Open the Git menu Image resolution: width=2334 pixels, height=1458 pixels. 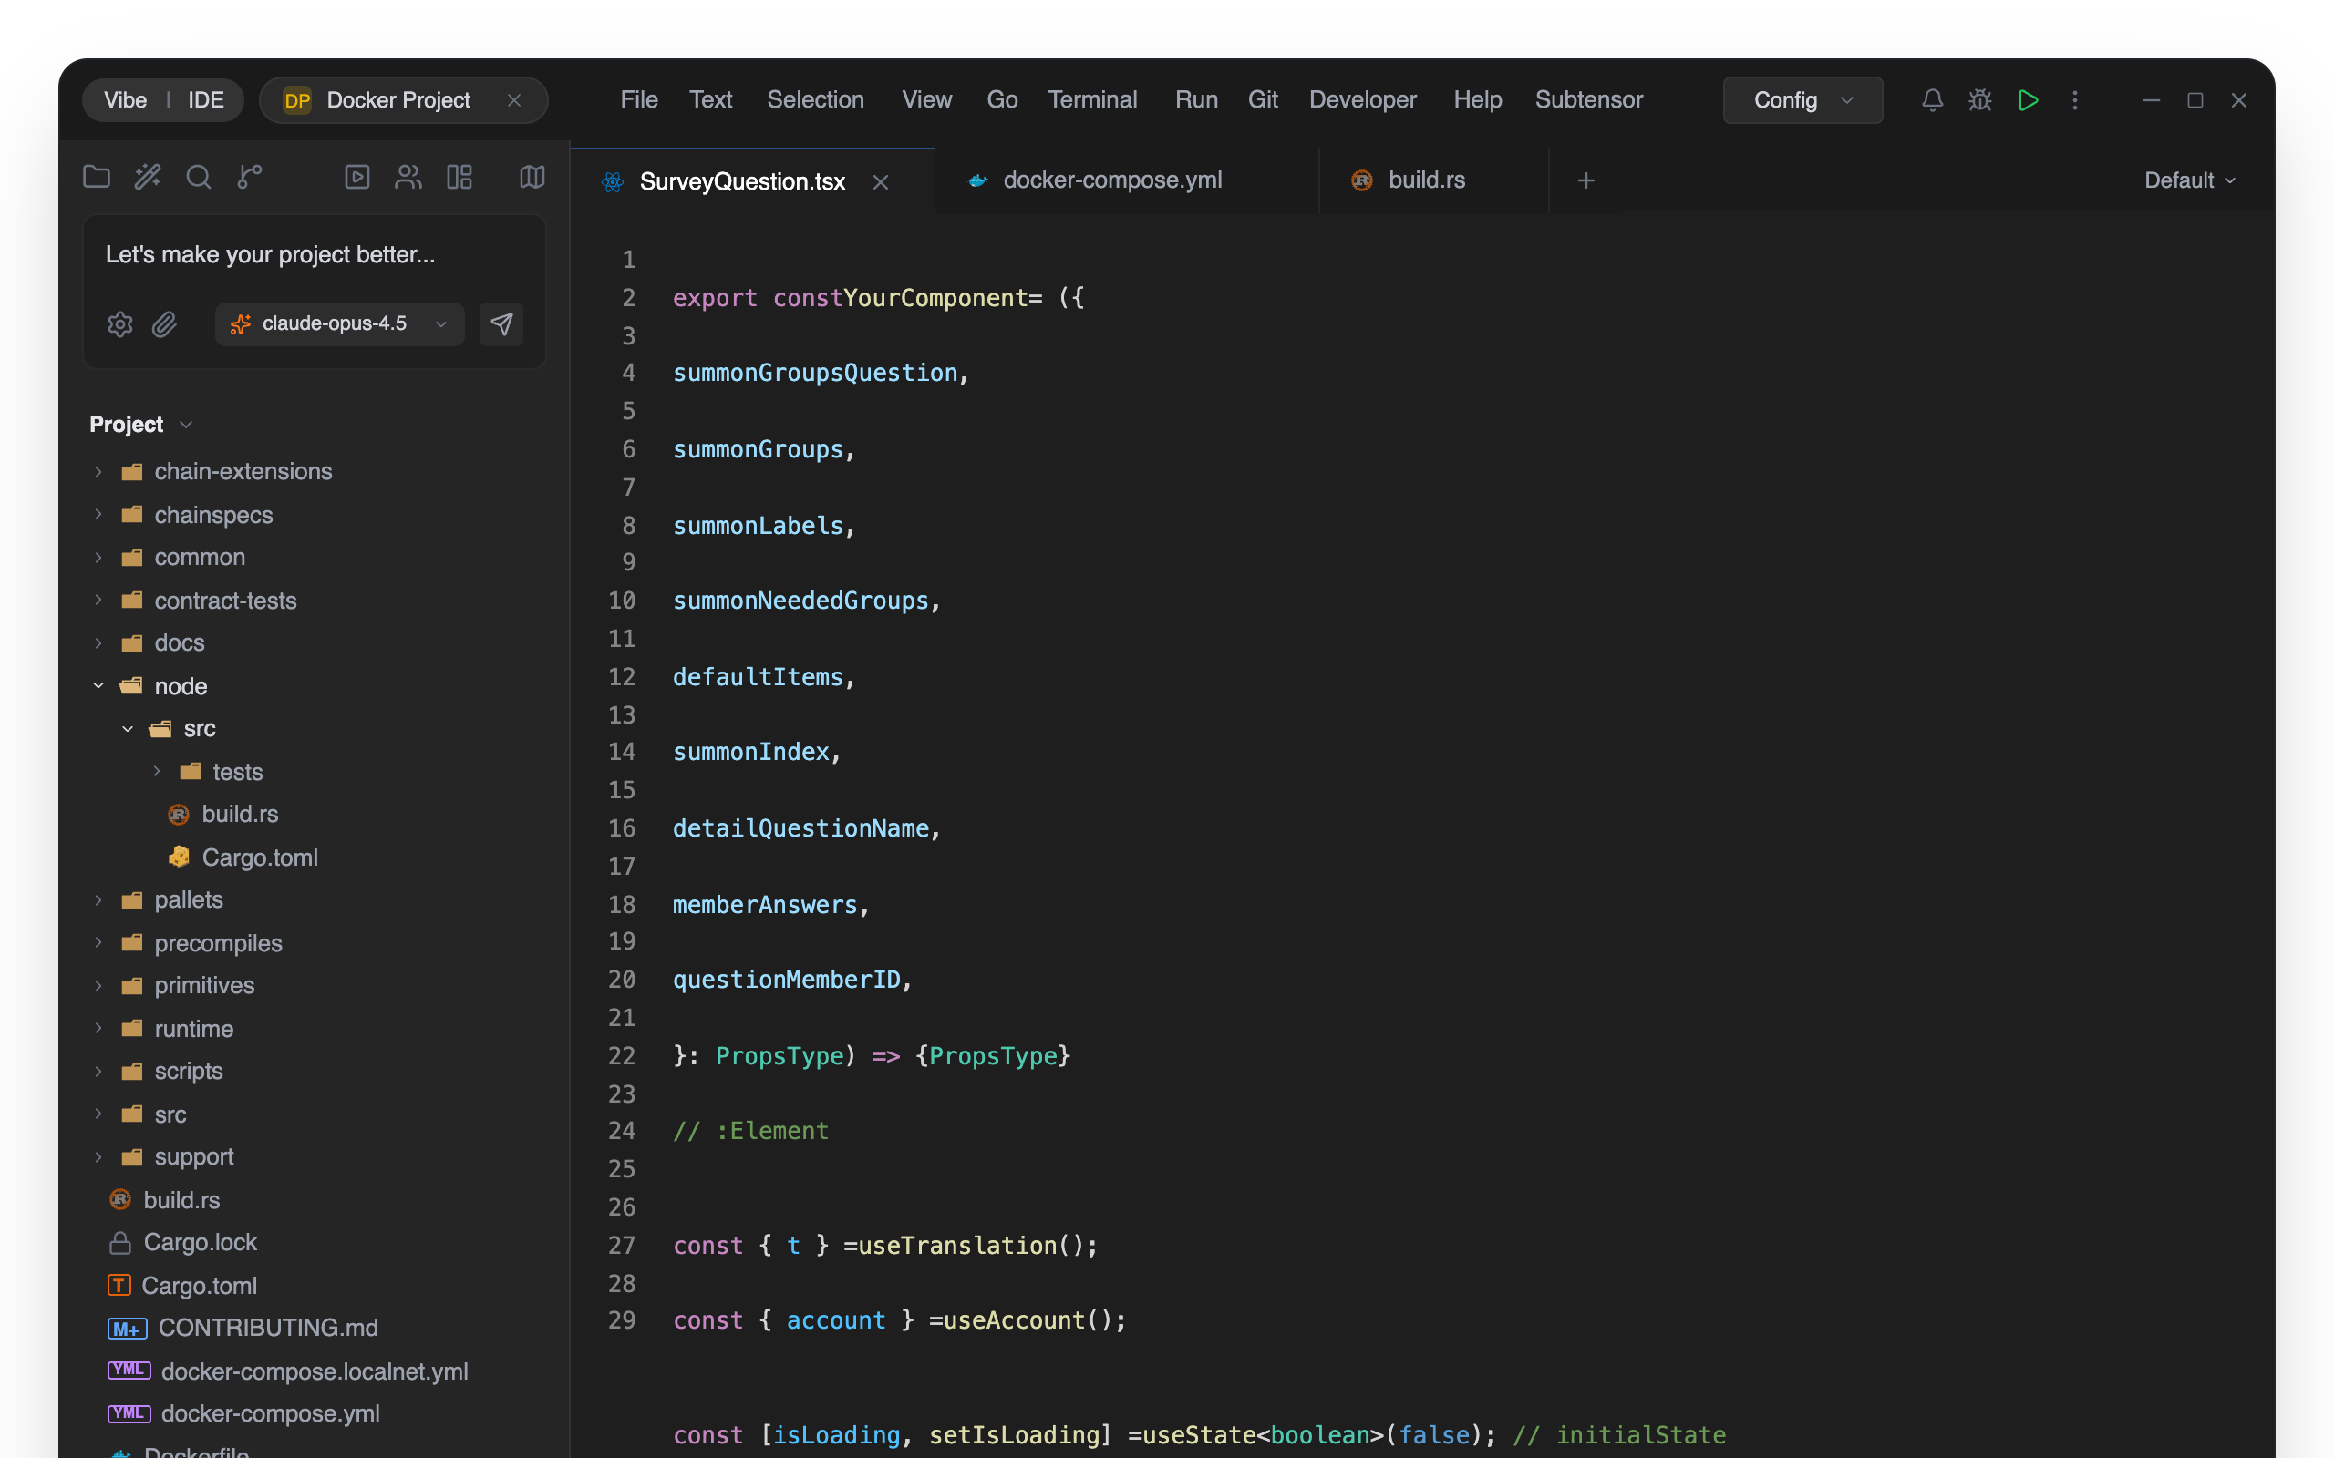point(1263,100)
